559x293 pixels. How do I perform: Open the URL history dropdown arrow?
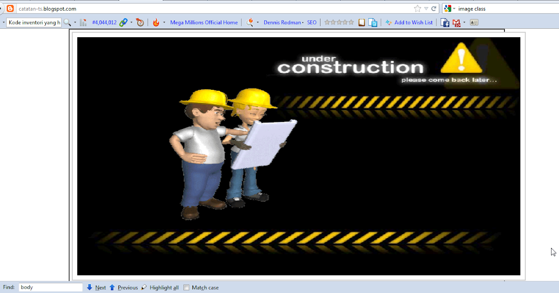(426, 8)
